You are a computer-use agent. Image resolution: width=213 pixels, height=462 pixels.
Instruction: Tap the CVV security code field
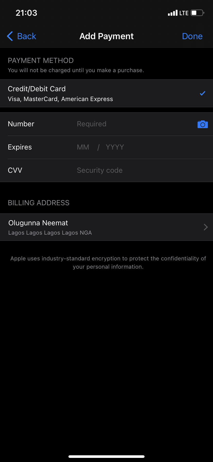pos(100,170)
